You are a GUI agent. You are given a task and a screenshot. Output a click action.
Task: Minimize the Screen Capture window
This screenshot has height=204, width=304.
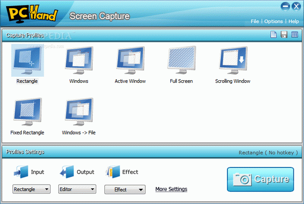285,7
